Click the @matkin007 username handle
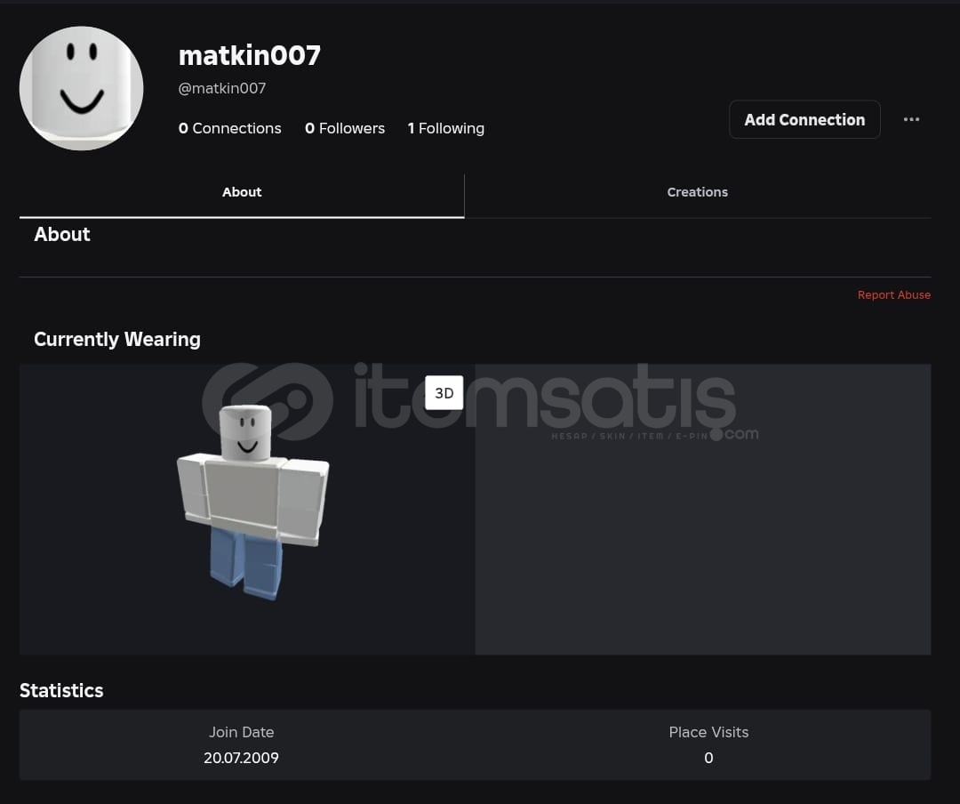This screenshot has height=804, width=960. pos(221,88)
